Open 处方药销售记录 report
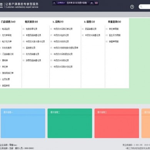Screen dimensions: 150x150 (33, 54)
